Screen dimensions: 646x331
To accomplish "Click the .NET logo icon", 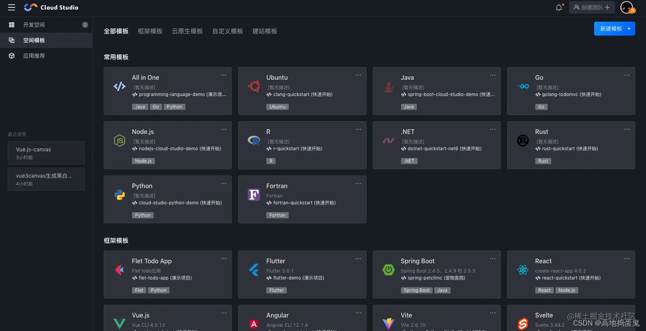I will point(388,141).
